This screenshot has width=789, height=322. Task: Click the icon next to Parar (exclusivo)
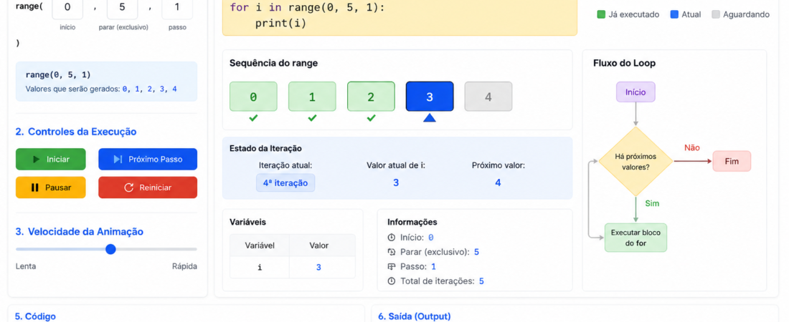click(392, 252)
